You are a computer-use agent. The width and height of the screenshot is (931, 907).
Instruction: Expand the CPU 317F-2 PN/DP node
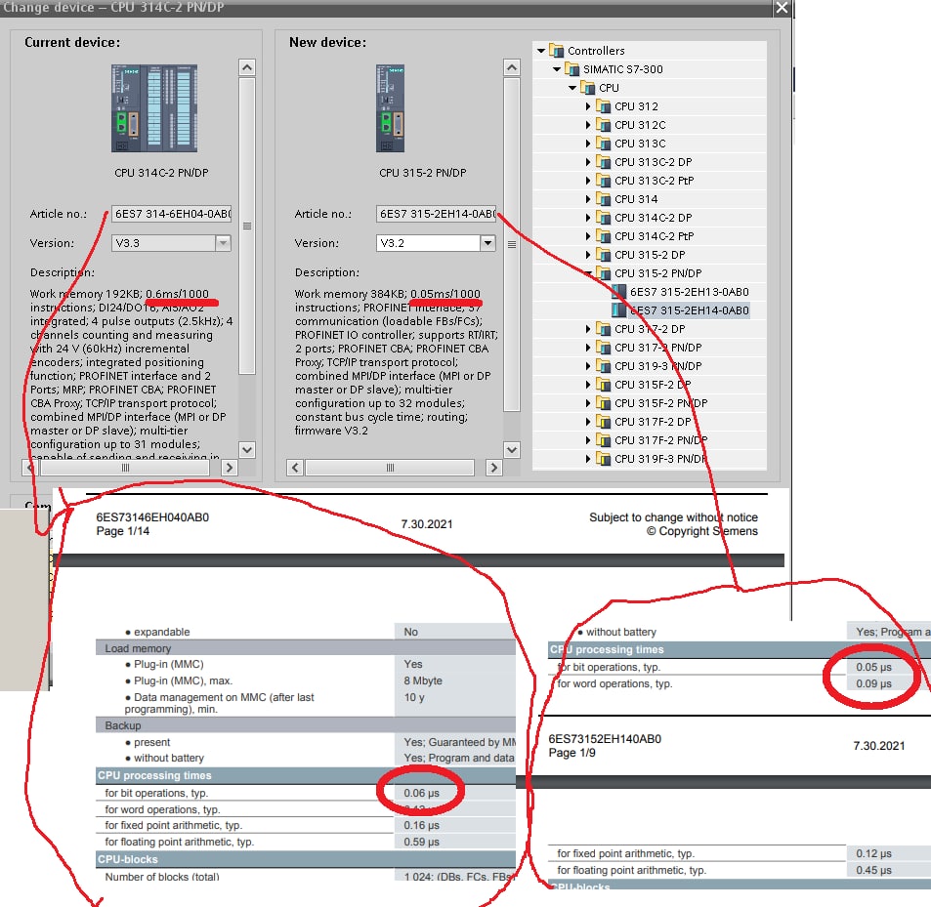pos(588,440)
